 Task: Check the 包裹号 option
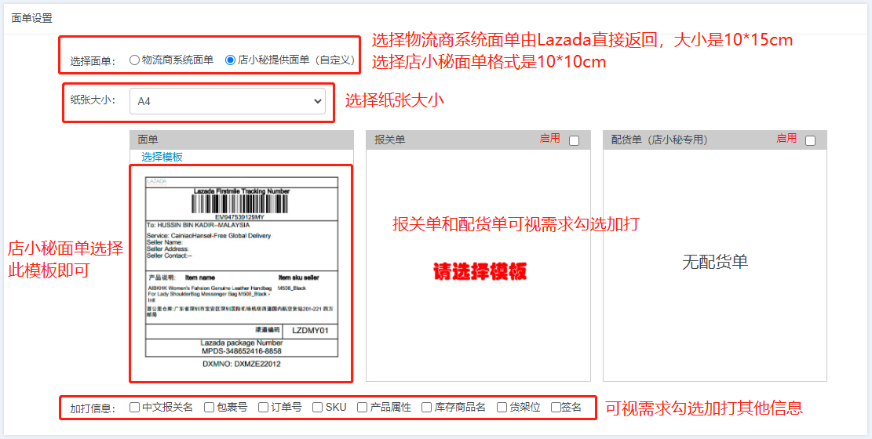click(209, 408)
